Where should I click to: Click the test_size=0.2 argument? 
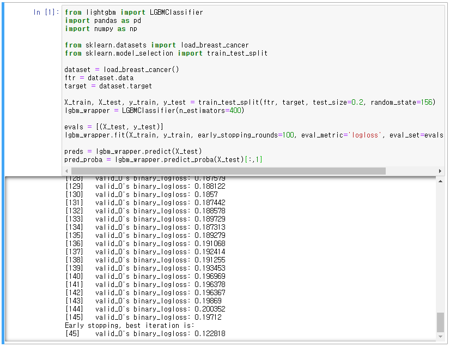pos(338,103)
